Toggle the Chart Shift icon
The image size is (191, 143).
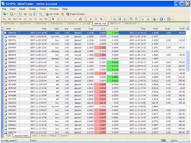click(x=148, y=19)
